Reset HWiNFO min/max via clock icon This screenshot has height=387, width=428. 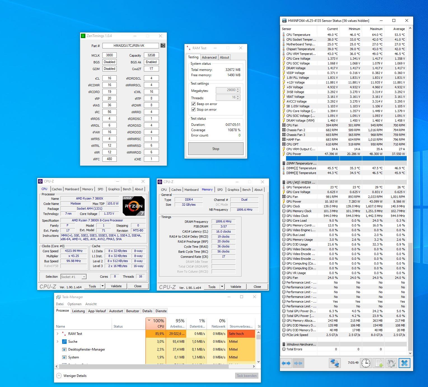point(366,363)
